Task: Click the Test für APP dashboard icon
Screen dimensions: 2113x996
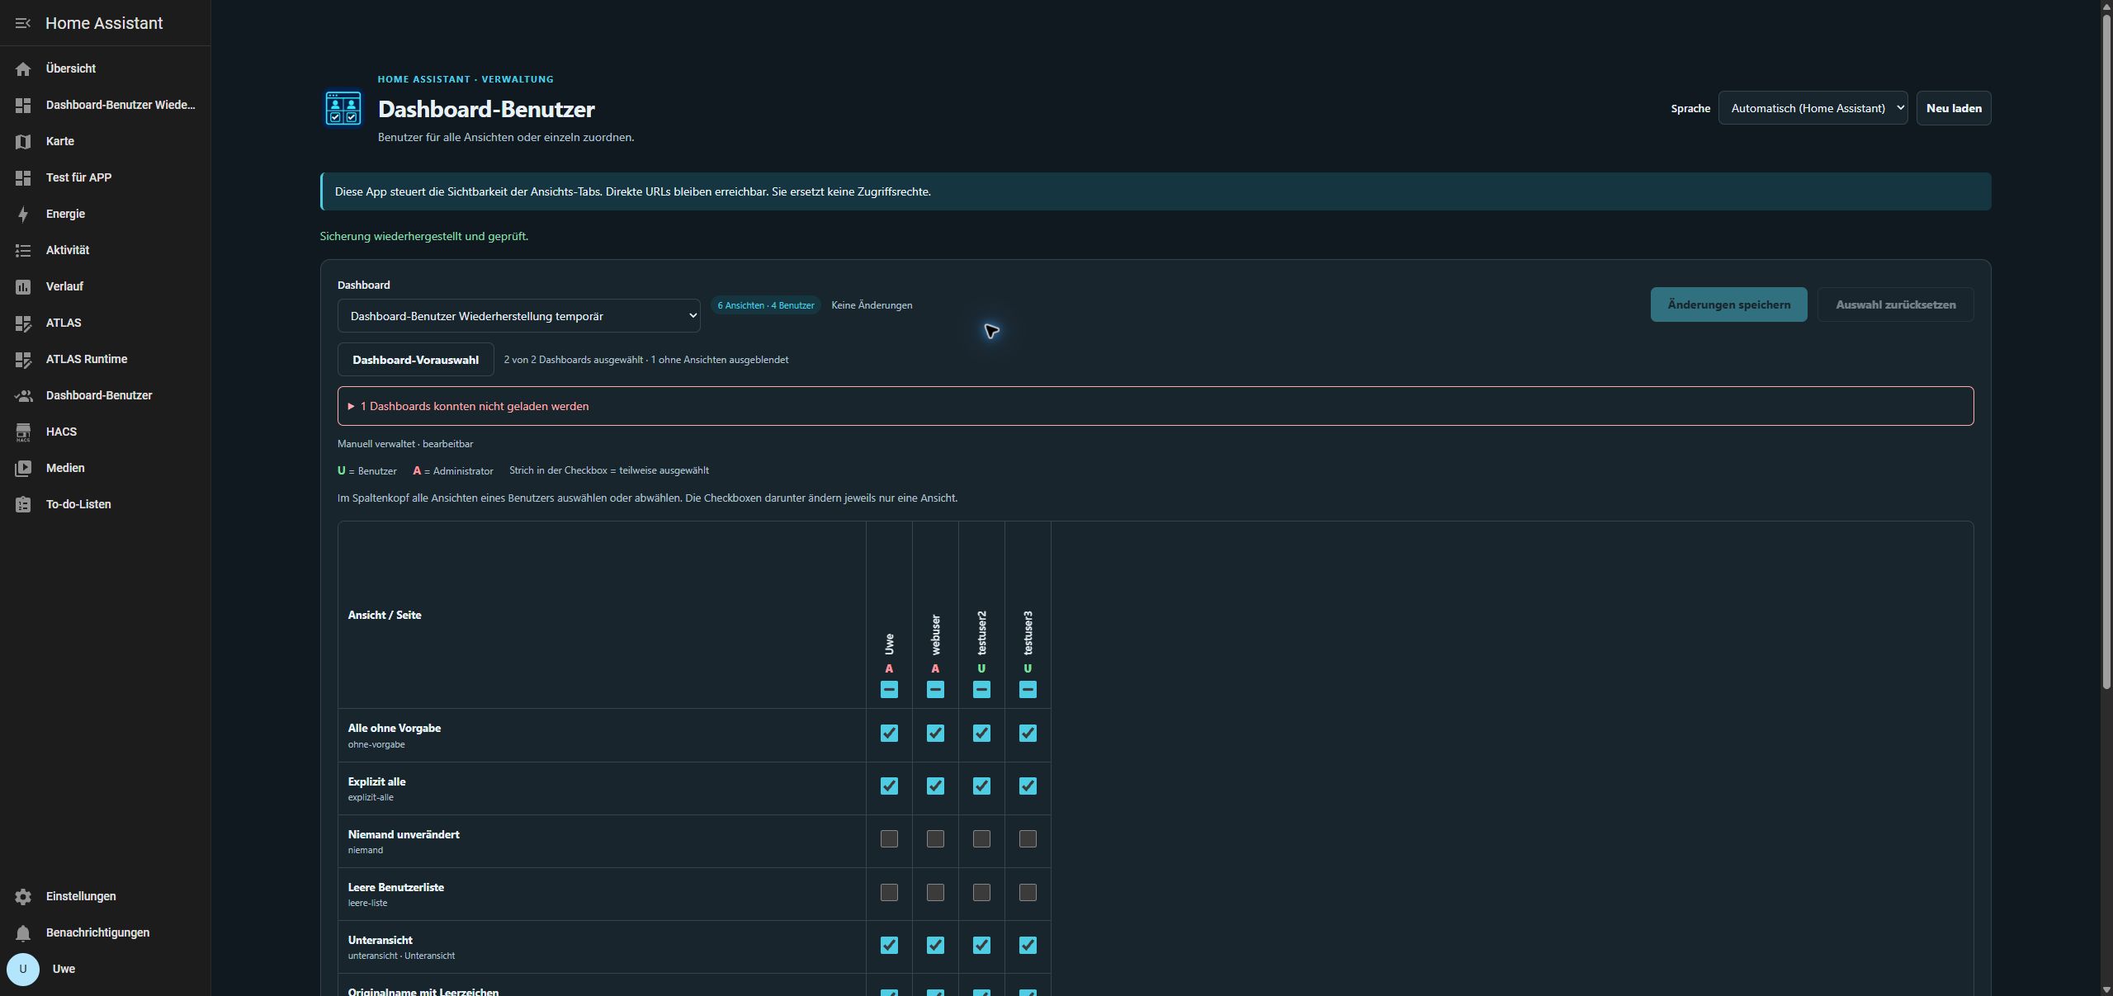Action: [x=23, y=177]
